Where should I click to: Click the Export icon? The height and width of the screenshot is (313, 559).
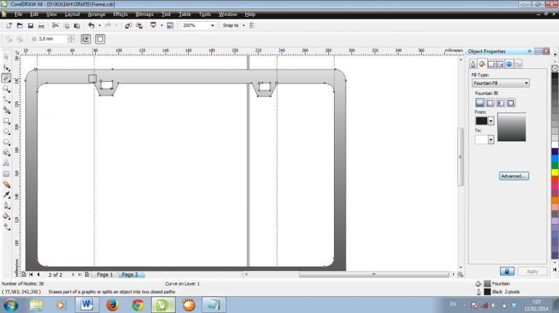click(139, 25)
